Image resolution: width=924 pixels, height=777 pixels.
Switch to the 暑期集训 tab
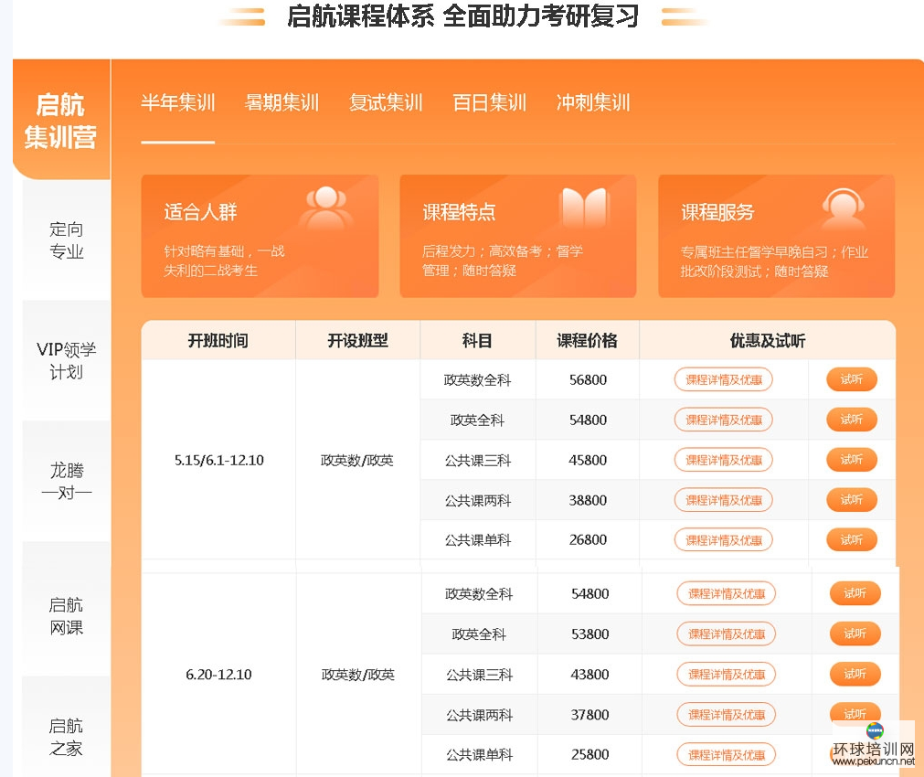coord(281,102)
